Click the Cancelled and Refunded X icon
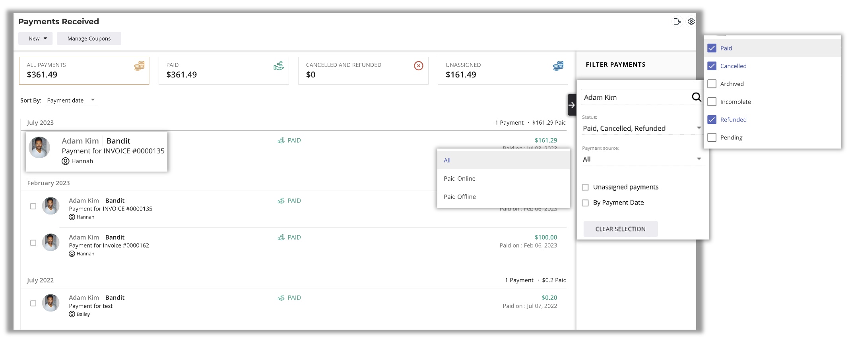The image size is (850, 340). click(x=418, y=66)
